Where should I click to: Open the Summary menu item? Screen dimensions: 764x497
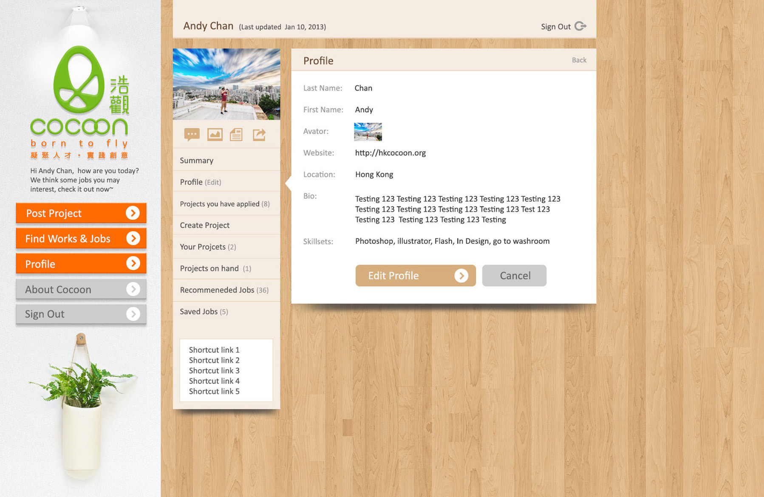click(226, 160)
